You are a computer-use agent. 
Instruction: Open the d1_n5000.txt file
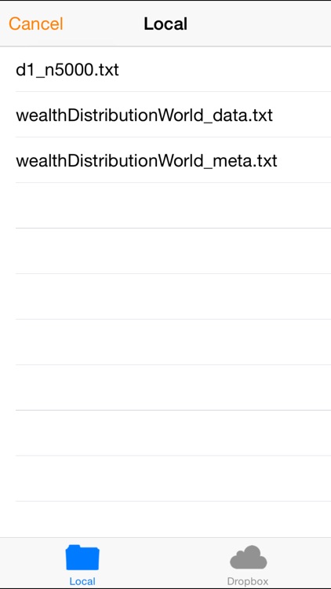click(x=165, y=69)
